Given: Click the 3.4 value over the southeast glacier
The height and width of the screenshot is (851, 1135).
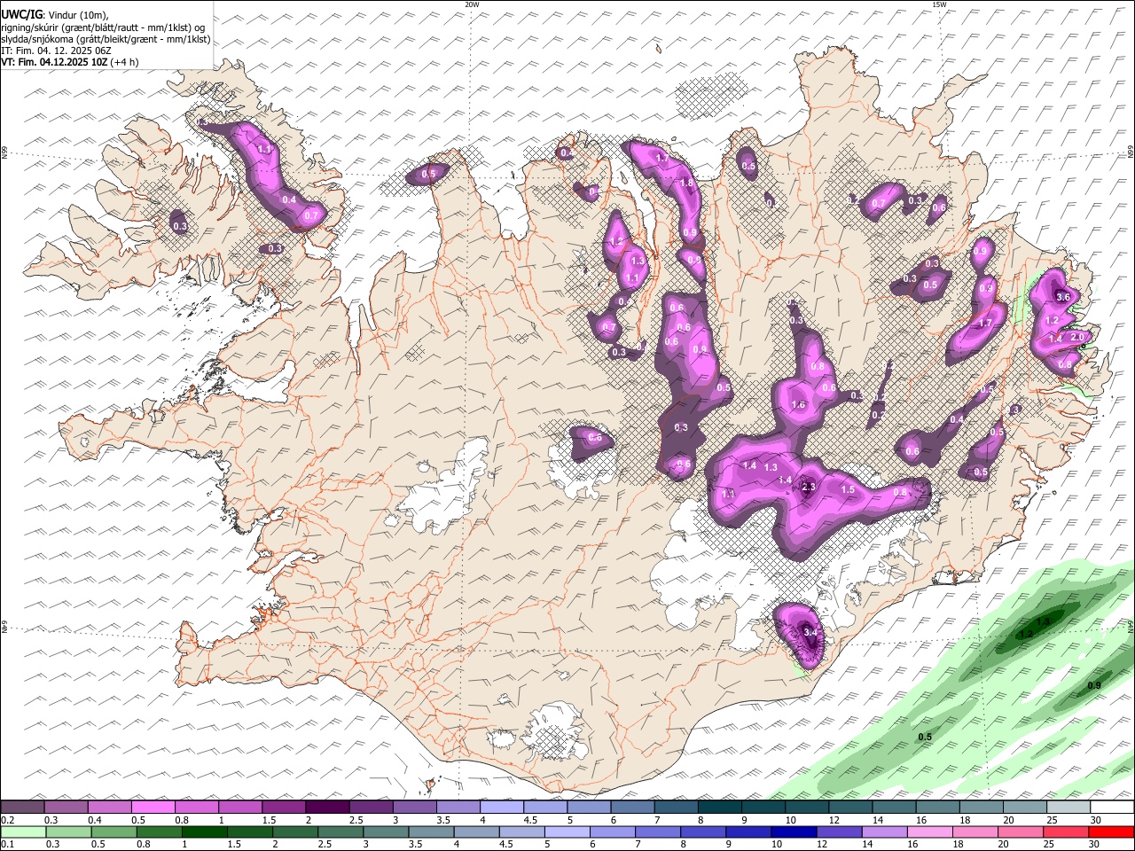Looking at the screenshot, I should pos(810,632).
